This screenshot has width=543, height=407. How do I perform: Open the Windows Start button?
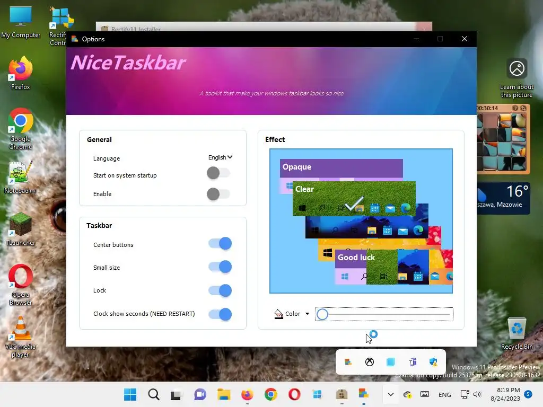[130, 394]
